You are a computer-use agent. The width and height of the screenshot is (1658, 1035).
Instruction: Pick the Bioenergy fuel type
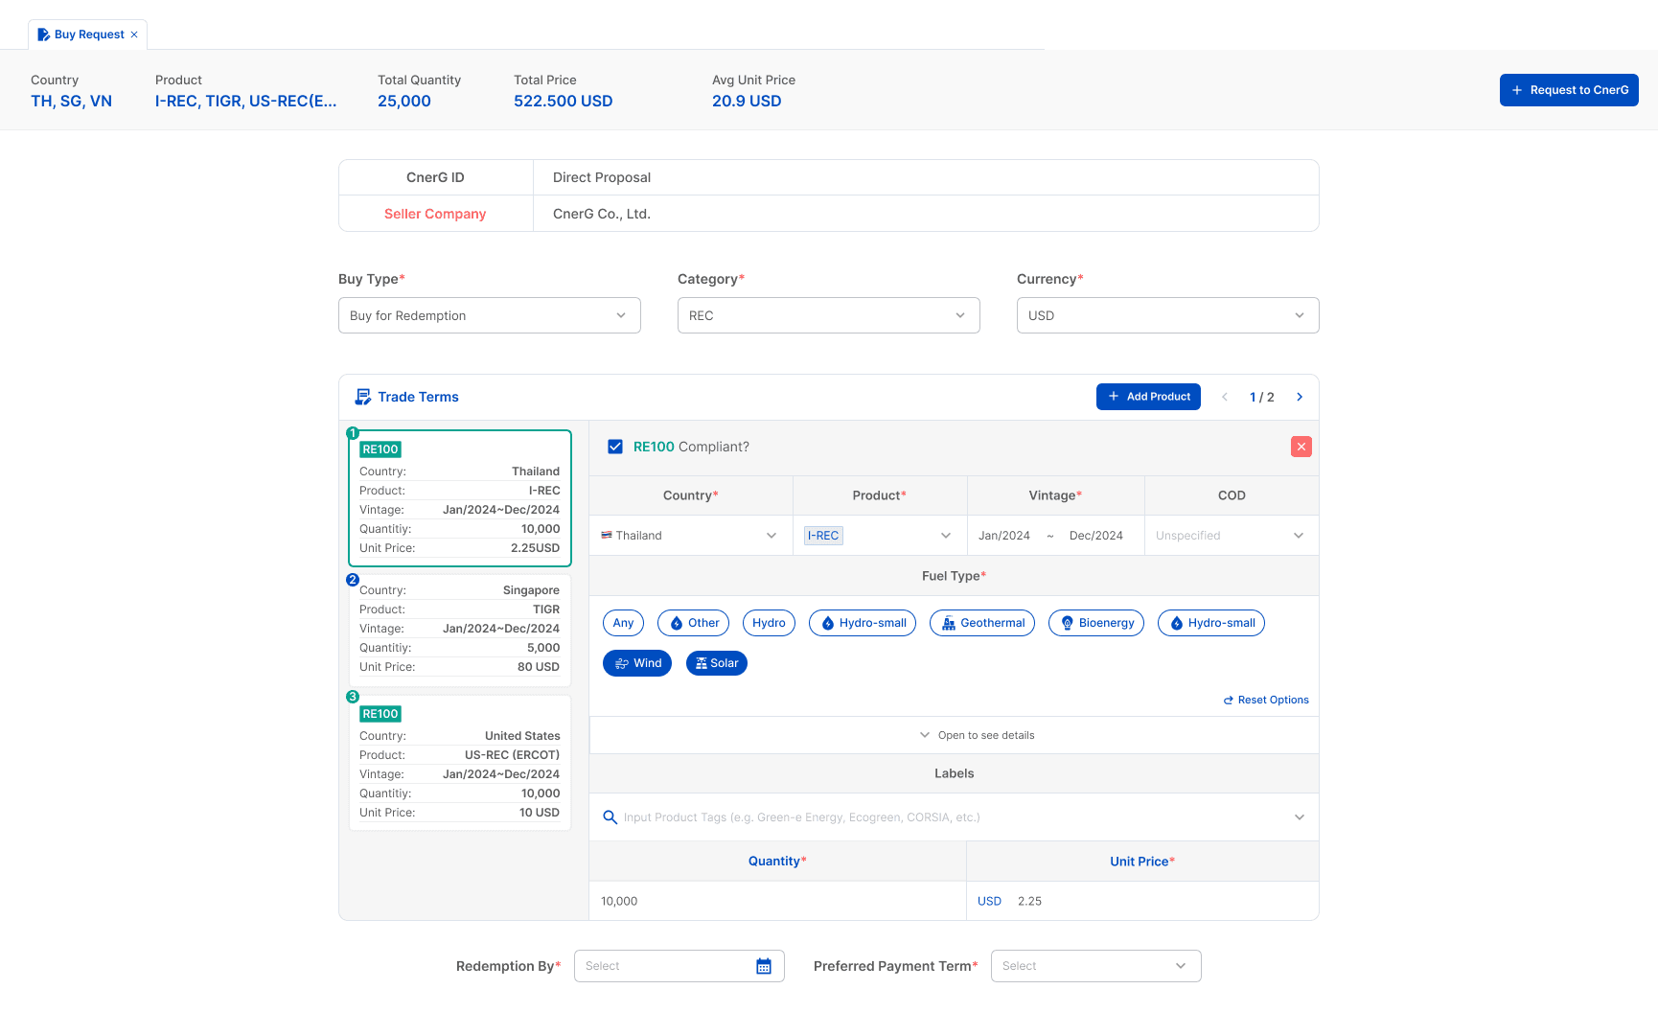[1095, 622]
